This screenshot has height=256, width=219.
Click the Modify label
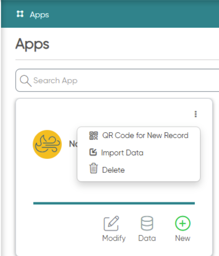click(114, 238)
